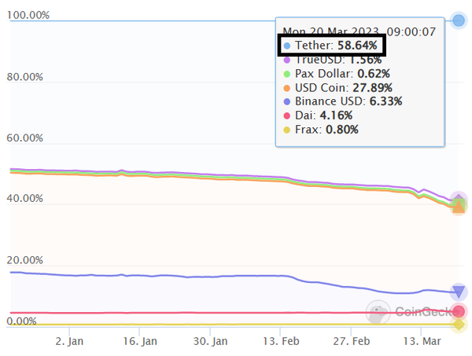Click the 'Pax Dollar: 0.62%' tooltip entry
Viewport: 472px width, 356px height.
pyautogui.click(x=337, y=74)
